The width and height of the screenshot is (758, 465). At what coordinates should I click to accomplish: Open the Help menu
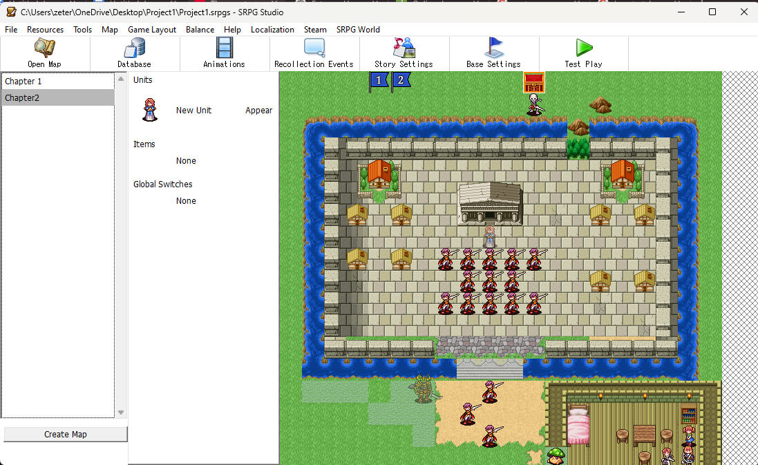tap(232, 30)
